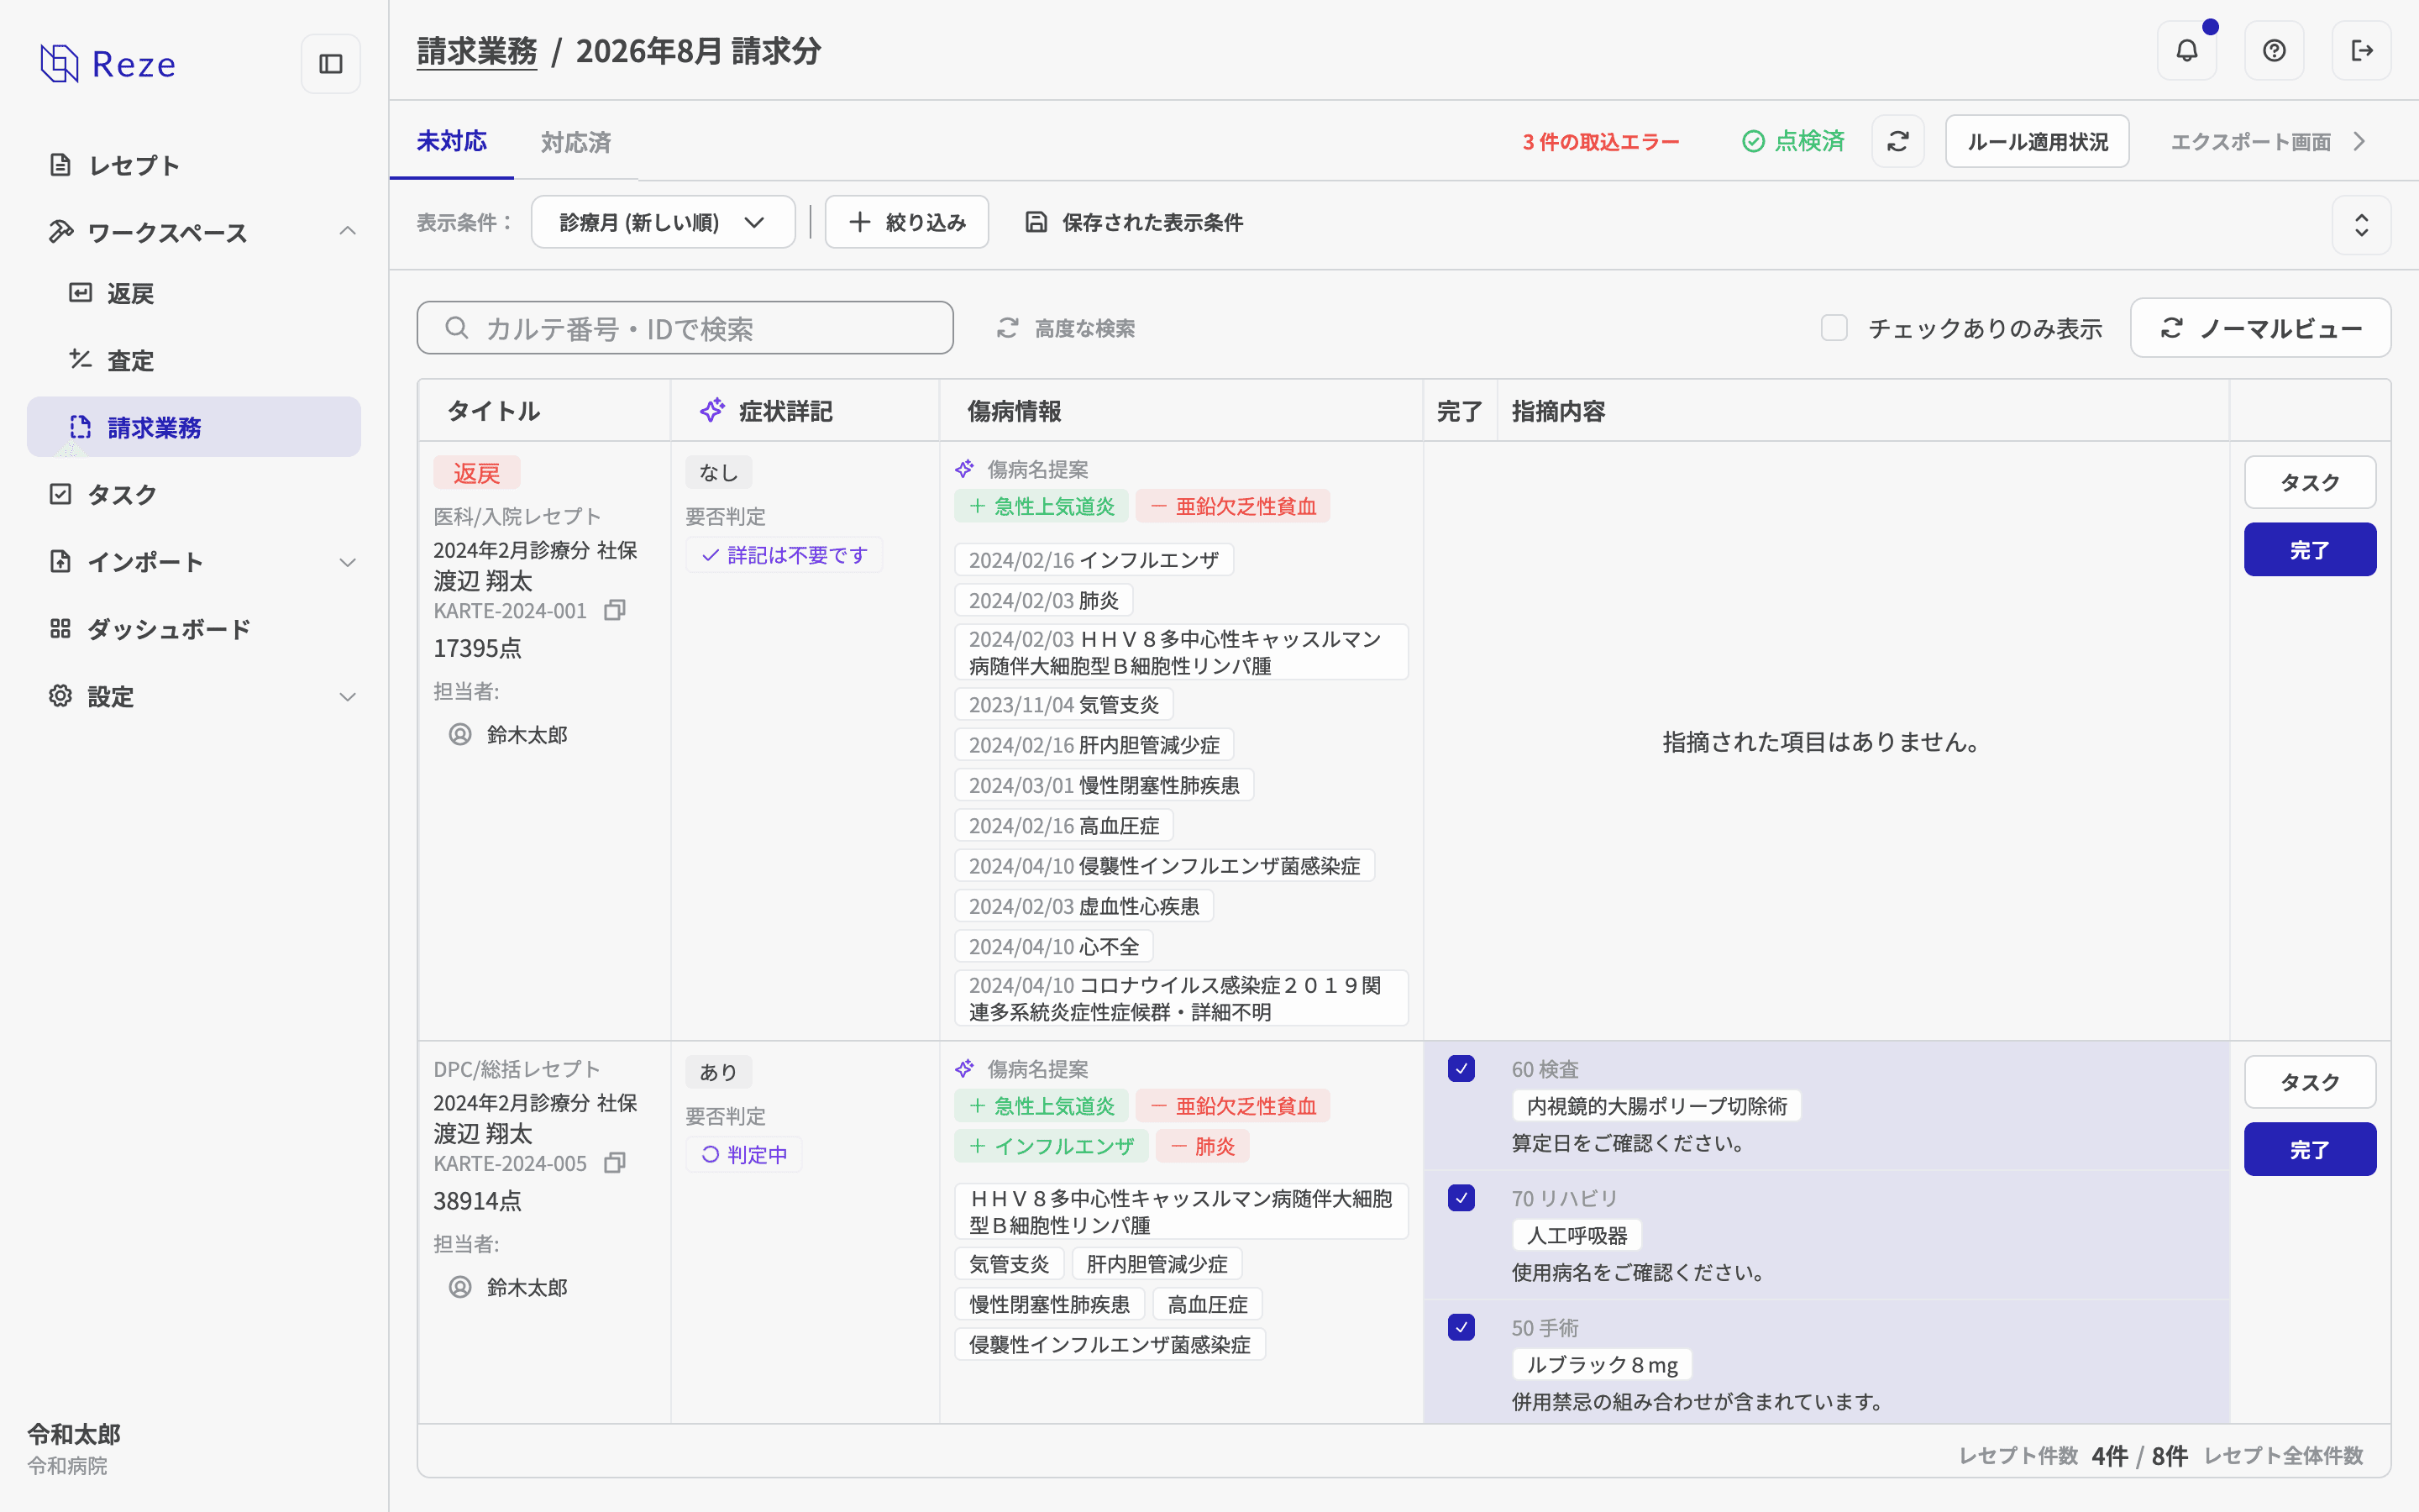Uncheck the 70 リハビリ item checkbox
This screenshot has width=2419, height=1512.
pos(1461,1198)
